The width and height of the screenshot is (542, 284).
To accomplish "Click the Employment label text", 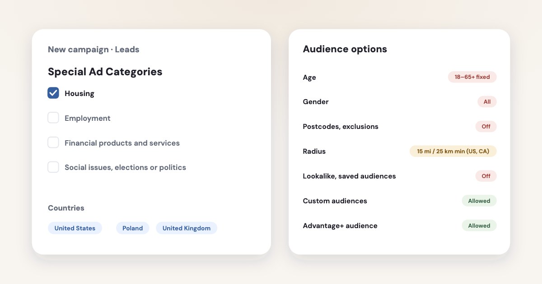I will [x=88, y=118].
